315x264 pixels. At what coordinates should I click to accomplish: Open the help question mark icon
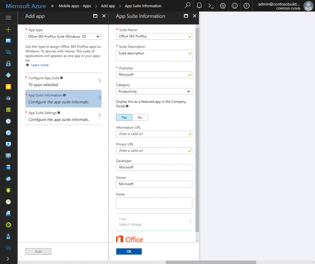pos(246,6)
